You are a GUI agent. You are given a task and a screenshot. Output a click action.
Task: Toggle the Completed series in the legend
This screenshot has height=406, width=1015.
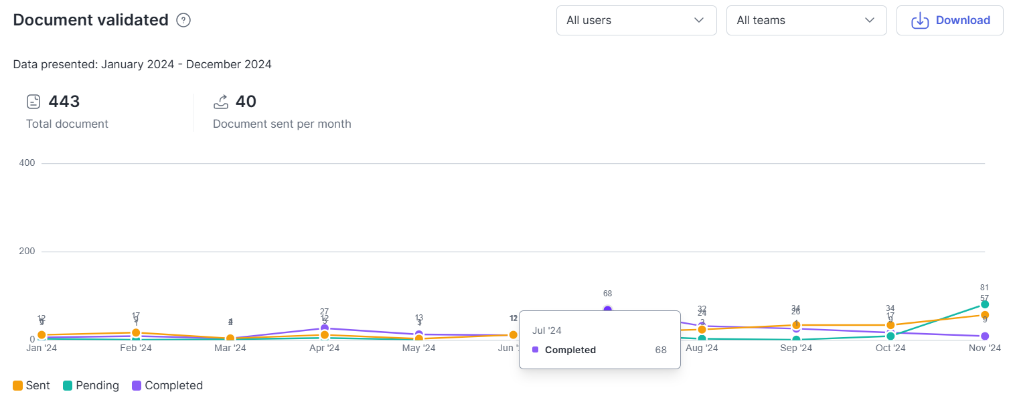coord(167,385)
